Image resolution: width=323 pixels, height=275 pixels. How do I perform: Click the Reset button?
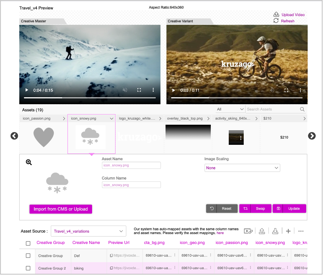[222, 208]
